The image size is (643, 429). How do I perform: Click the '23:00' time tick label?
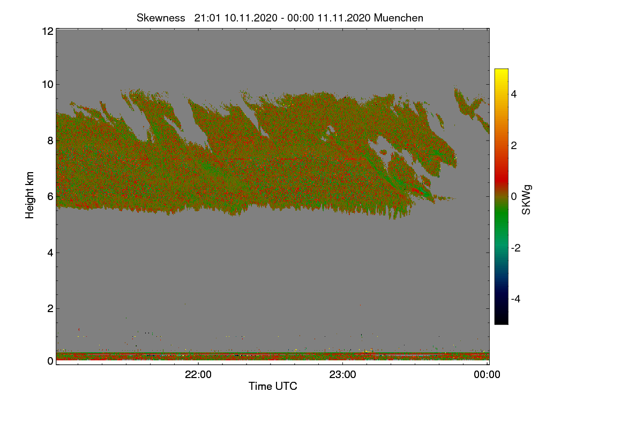click(343, 375)
